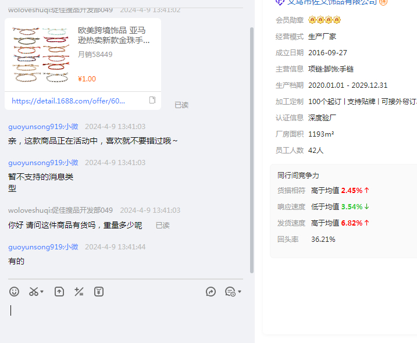The width and height of the screenshot is (417, 343).
Task: Open the detail.1688.com product link
Action: pyautogui.click(x=68, y=101)
